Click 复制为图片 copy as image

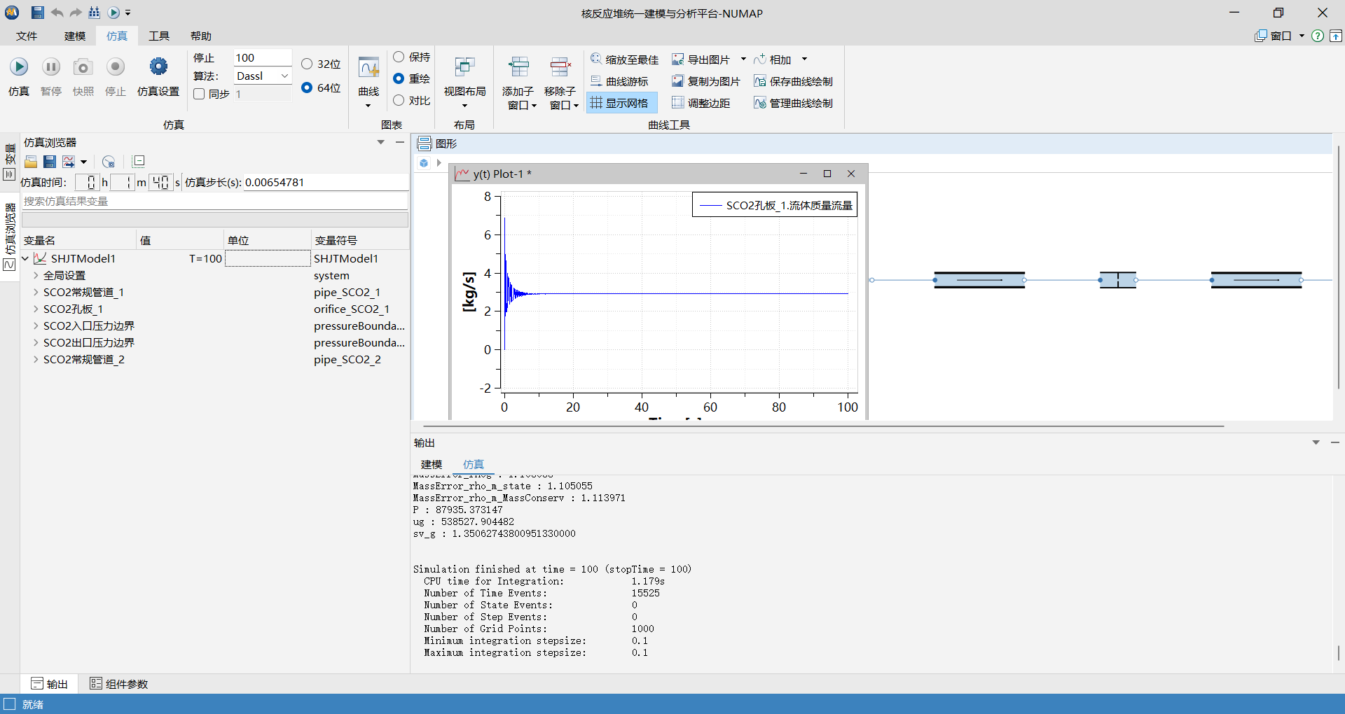pos(705,81)
